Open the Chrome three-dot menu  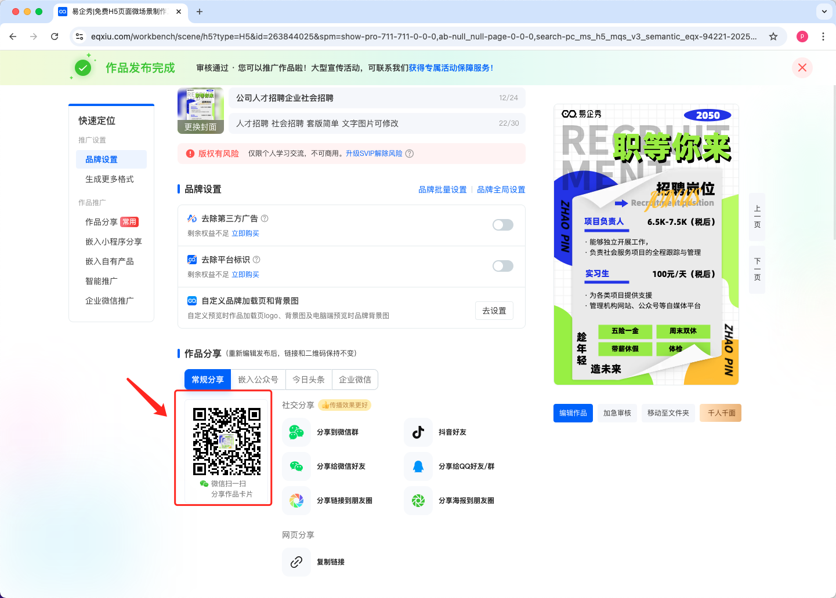pos(823,37)
